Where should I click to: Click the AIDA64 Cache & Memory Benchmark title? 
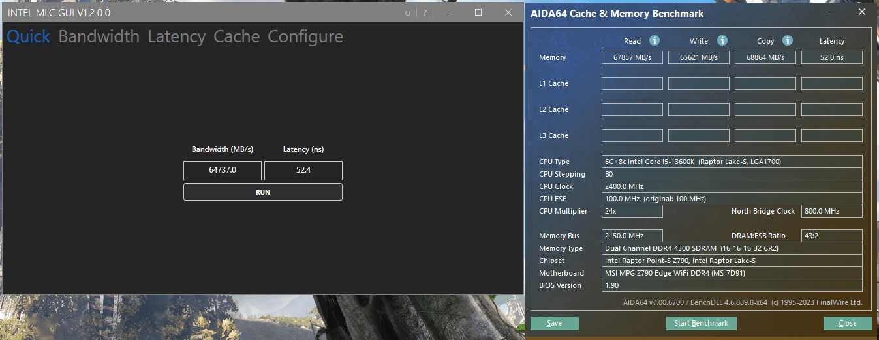click(617, 13)
